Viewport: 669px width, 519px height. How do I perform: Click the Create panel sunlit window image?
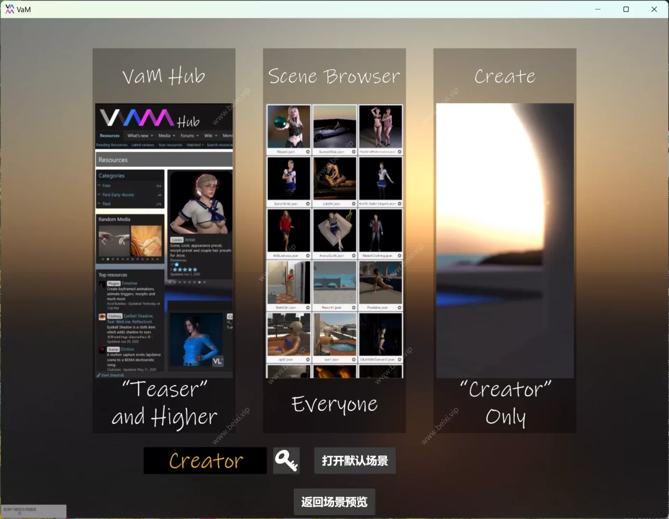tap(505, 240)
